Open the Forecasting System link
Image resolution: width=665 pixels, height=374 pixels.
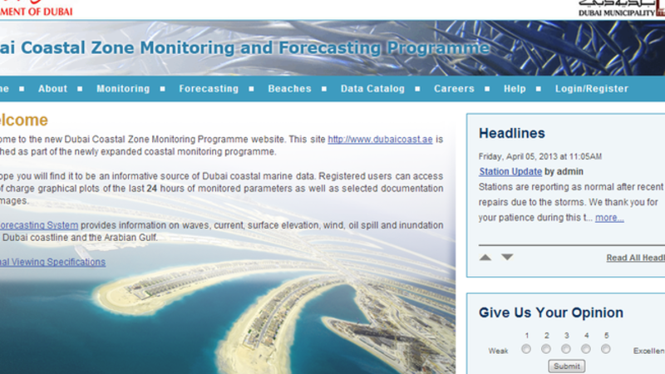pos(39,225)
